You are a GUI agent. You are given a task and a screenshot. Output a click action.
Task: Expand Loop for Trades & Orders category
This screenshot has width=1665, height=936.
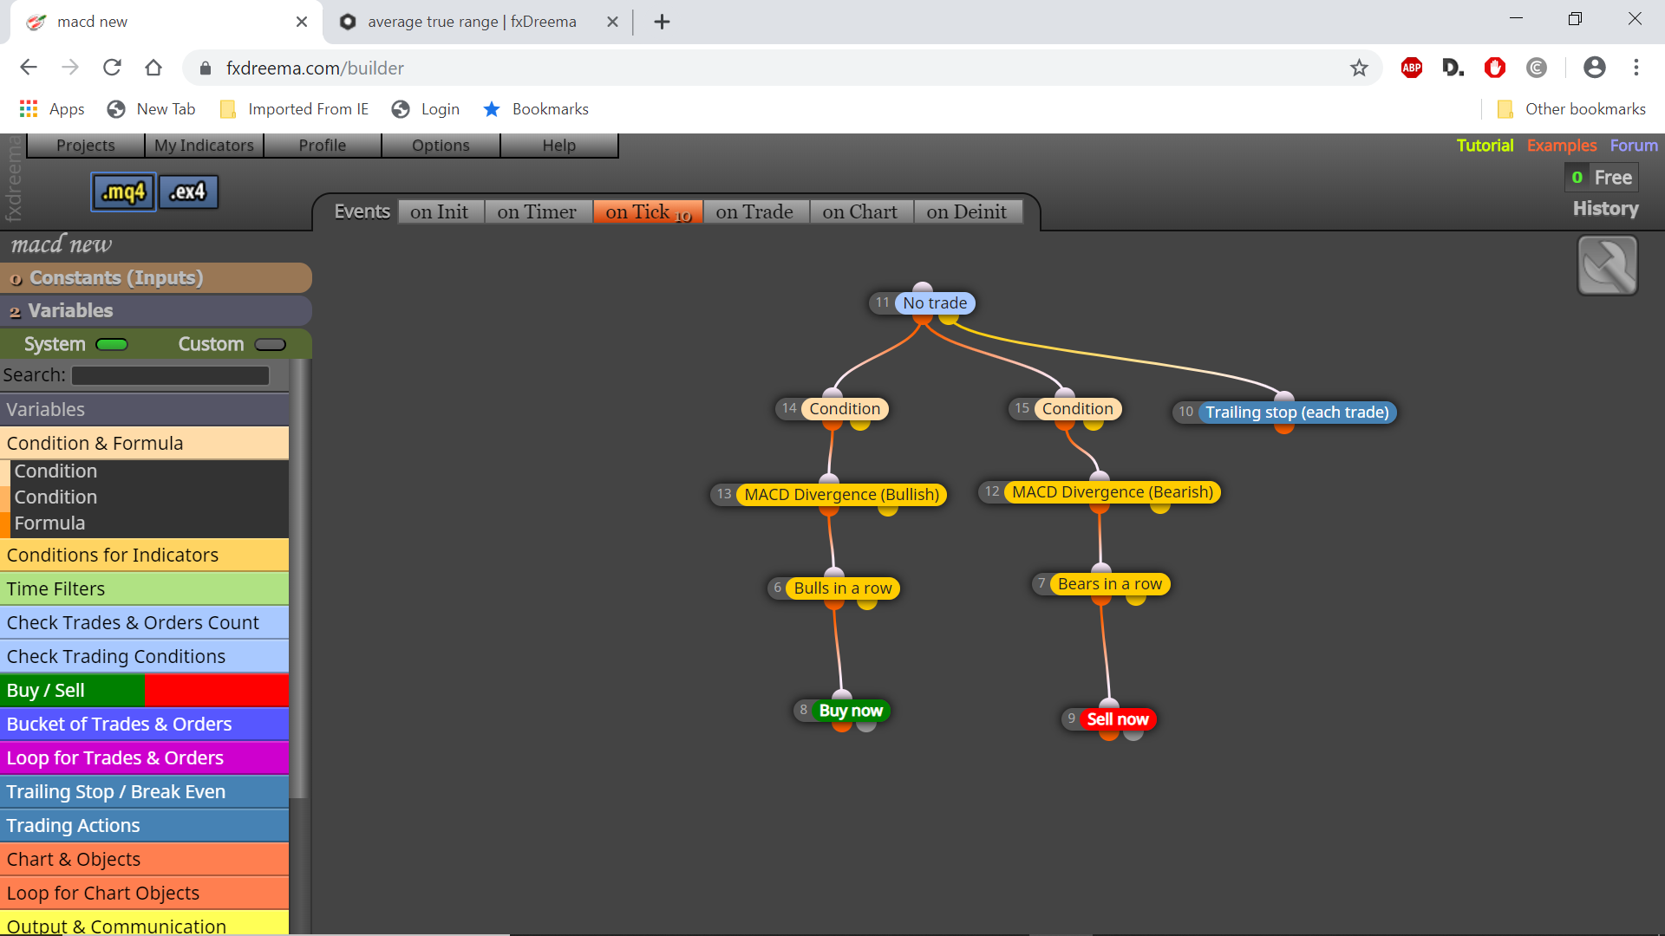pyautogui.click(x=144, y=757)
